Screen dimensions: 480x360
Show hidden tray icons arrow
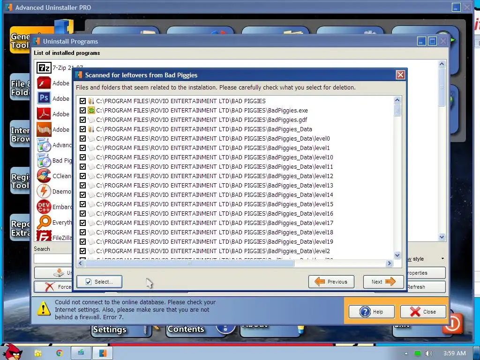[406, 353]
